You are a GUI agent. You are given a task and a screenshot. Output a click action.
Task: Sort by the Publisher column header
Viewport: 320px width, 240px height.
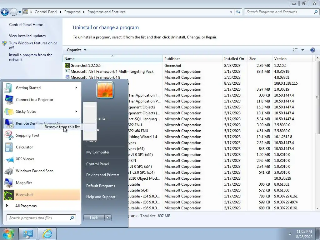point(192,58)
